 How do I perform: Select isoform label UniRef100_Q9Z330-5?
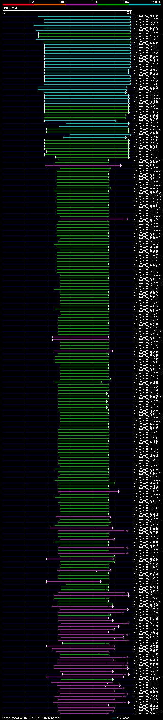point(148,193)
